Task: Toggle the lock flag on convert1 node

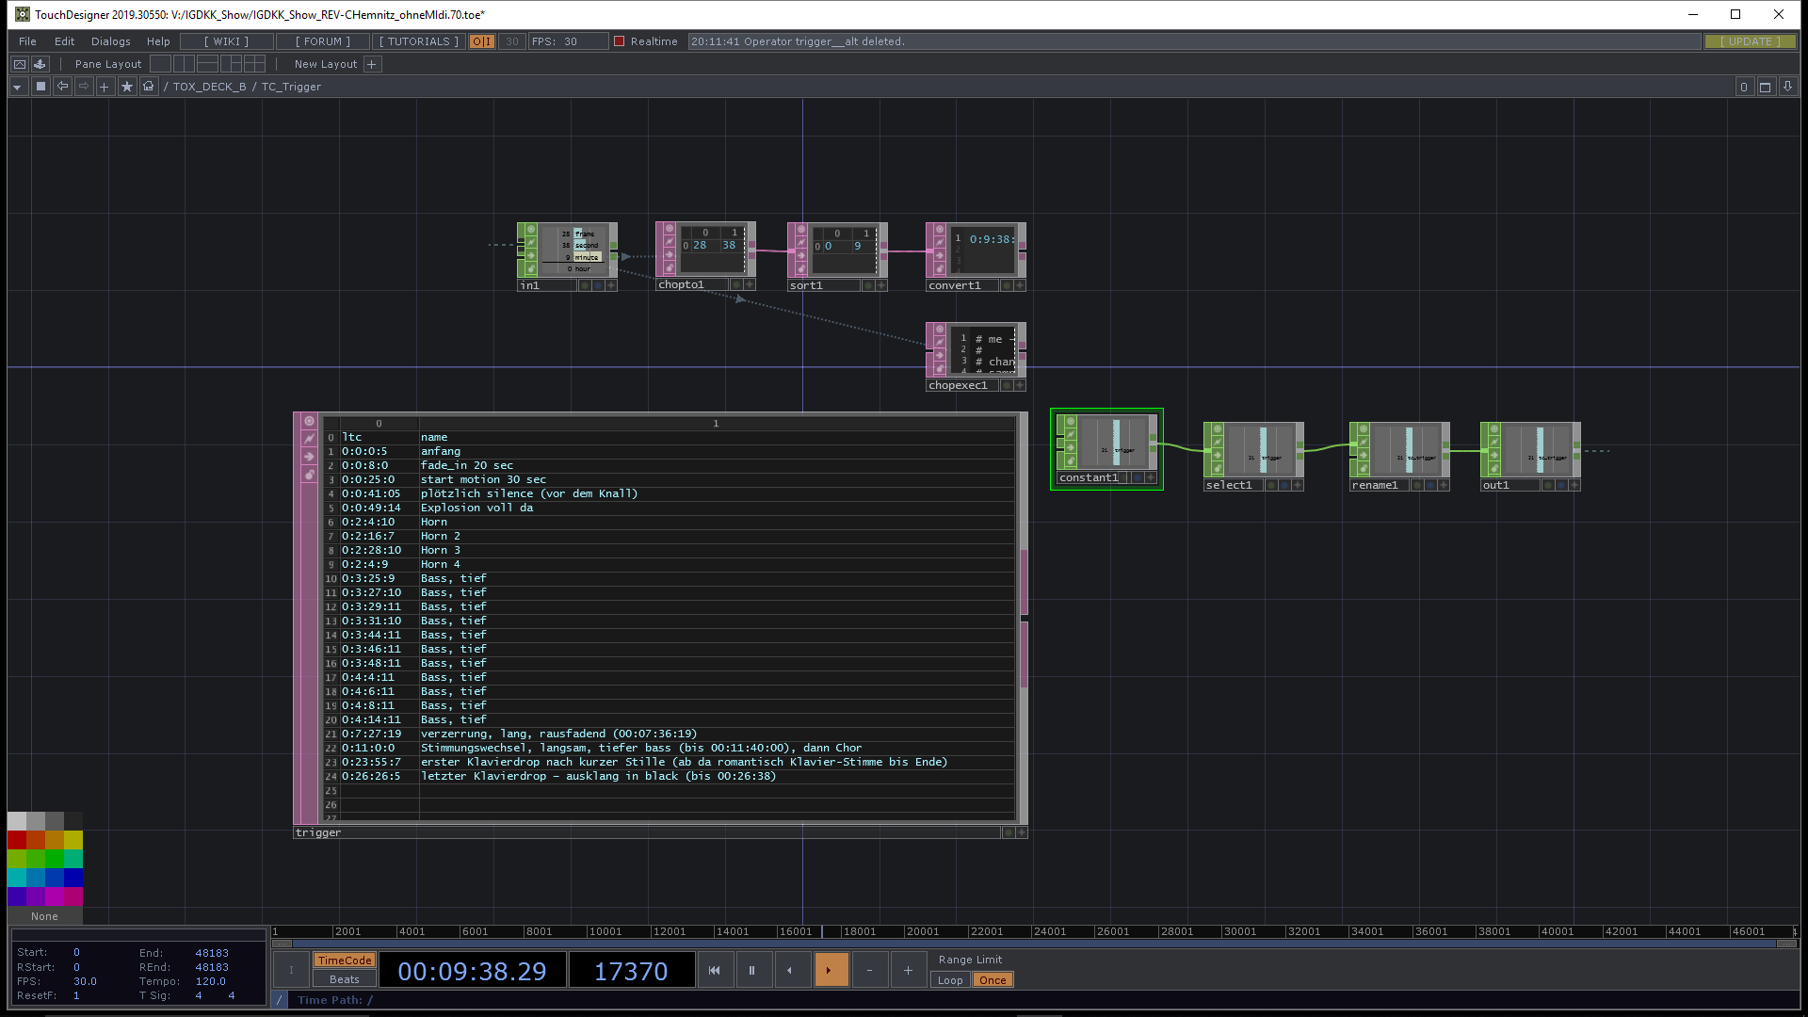Action: (x=940, y=269)
